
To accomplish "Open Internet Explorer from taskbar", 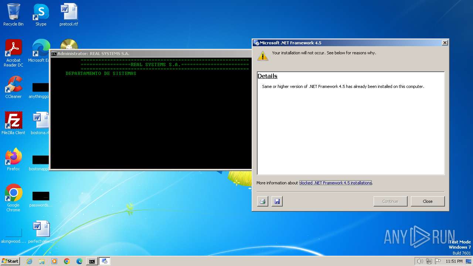I will tap(29, 261).
